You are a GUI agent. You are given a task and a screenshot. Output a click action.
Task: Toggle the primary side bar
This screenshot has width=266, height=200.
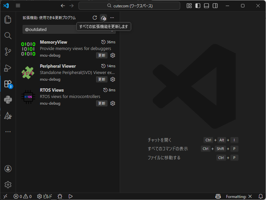click(198, 6)
